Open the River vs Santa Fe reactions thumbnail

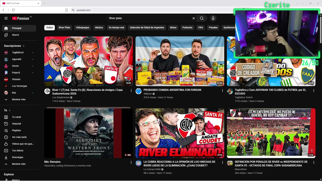click(89, 61)
